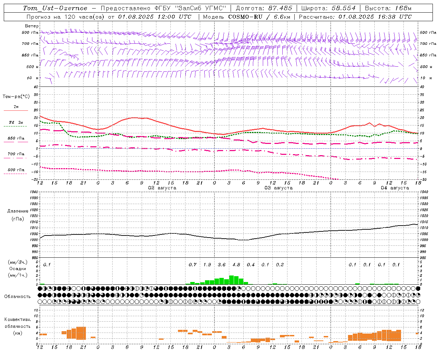Click the 500 гПа temperature legend entry
This screenshot has width=438, height=350.
[x=16, y=171]
